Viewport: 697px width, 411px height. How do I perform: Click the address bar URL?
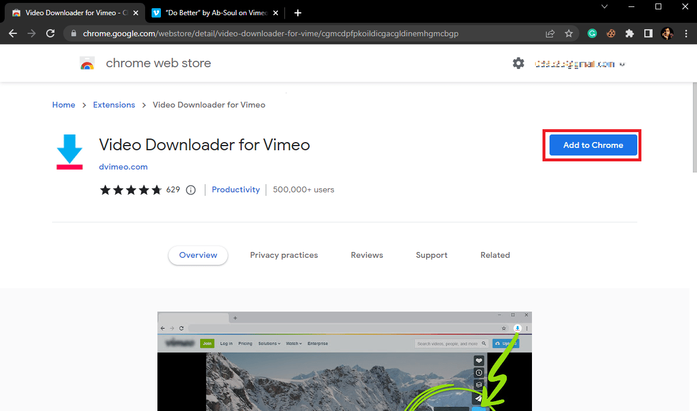270,33
